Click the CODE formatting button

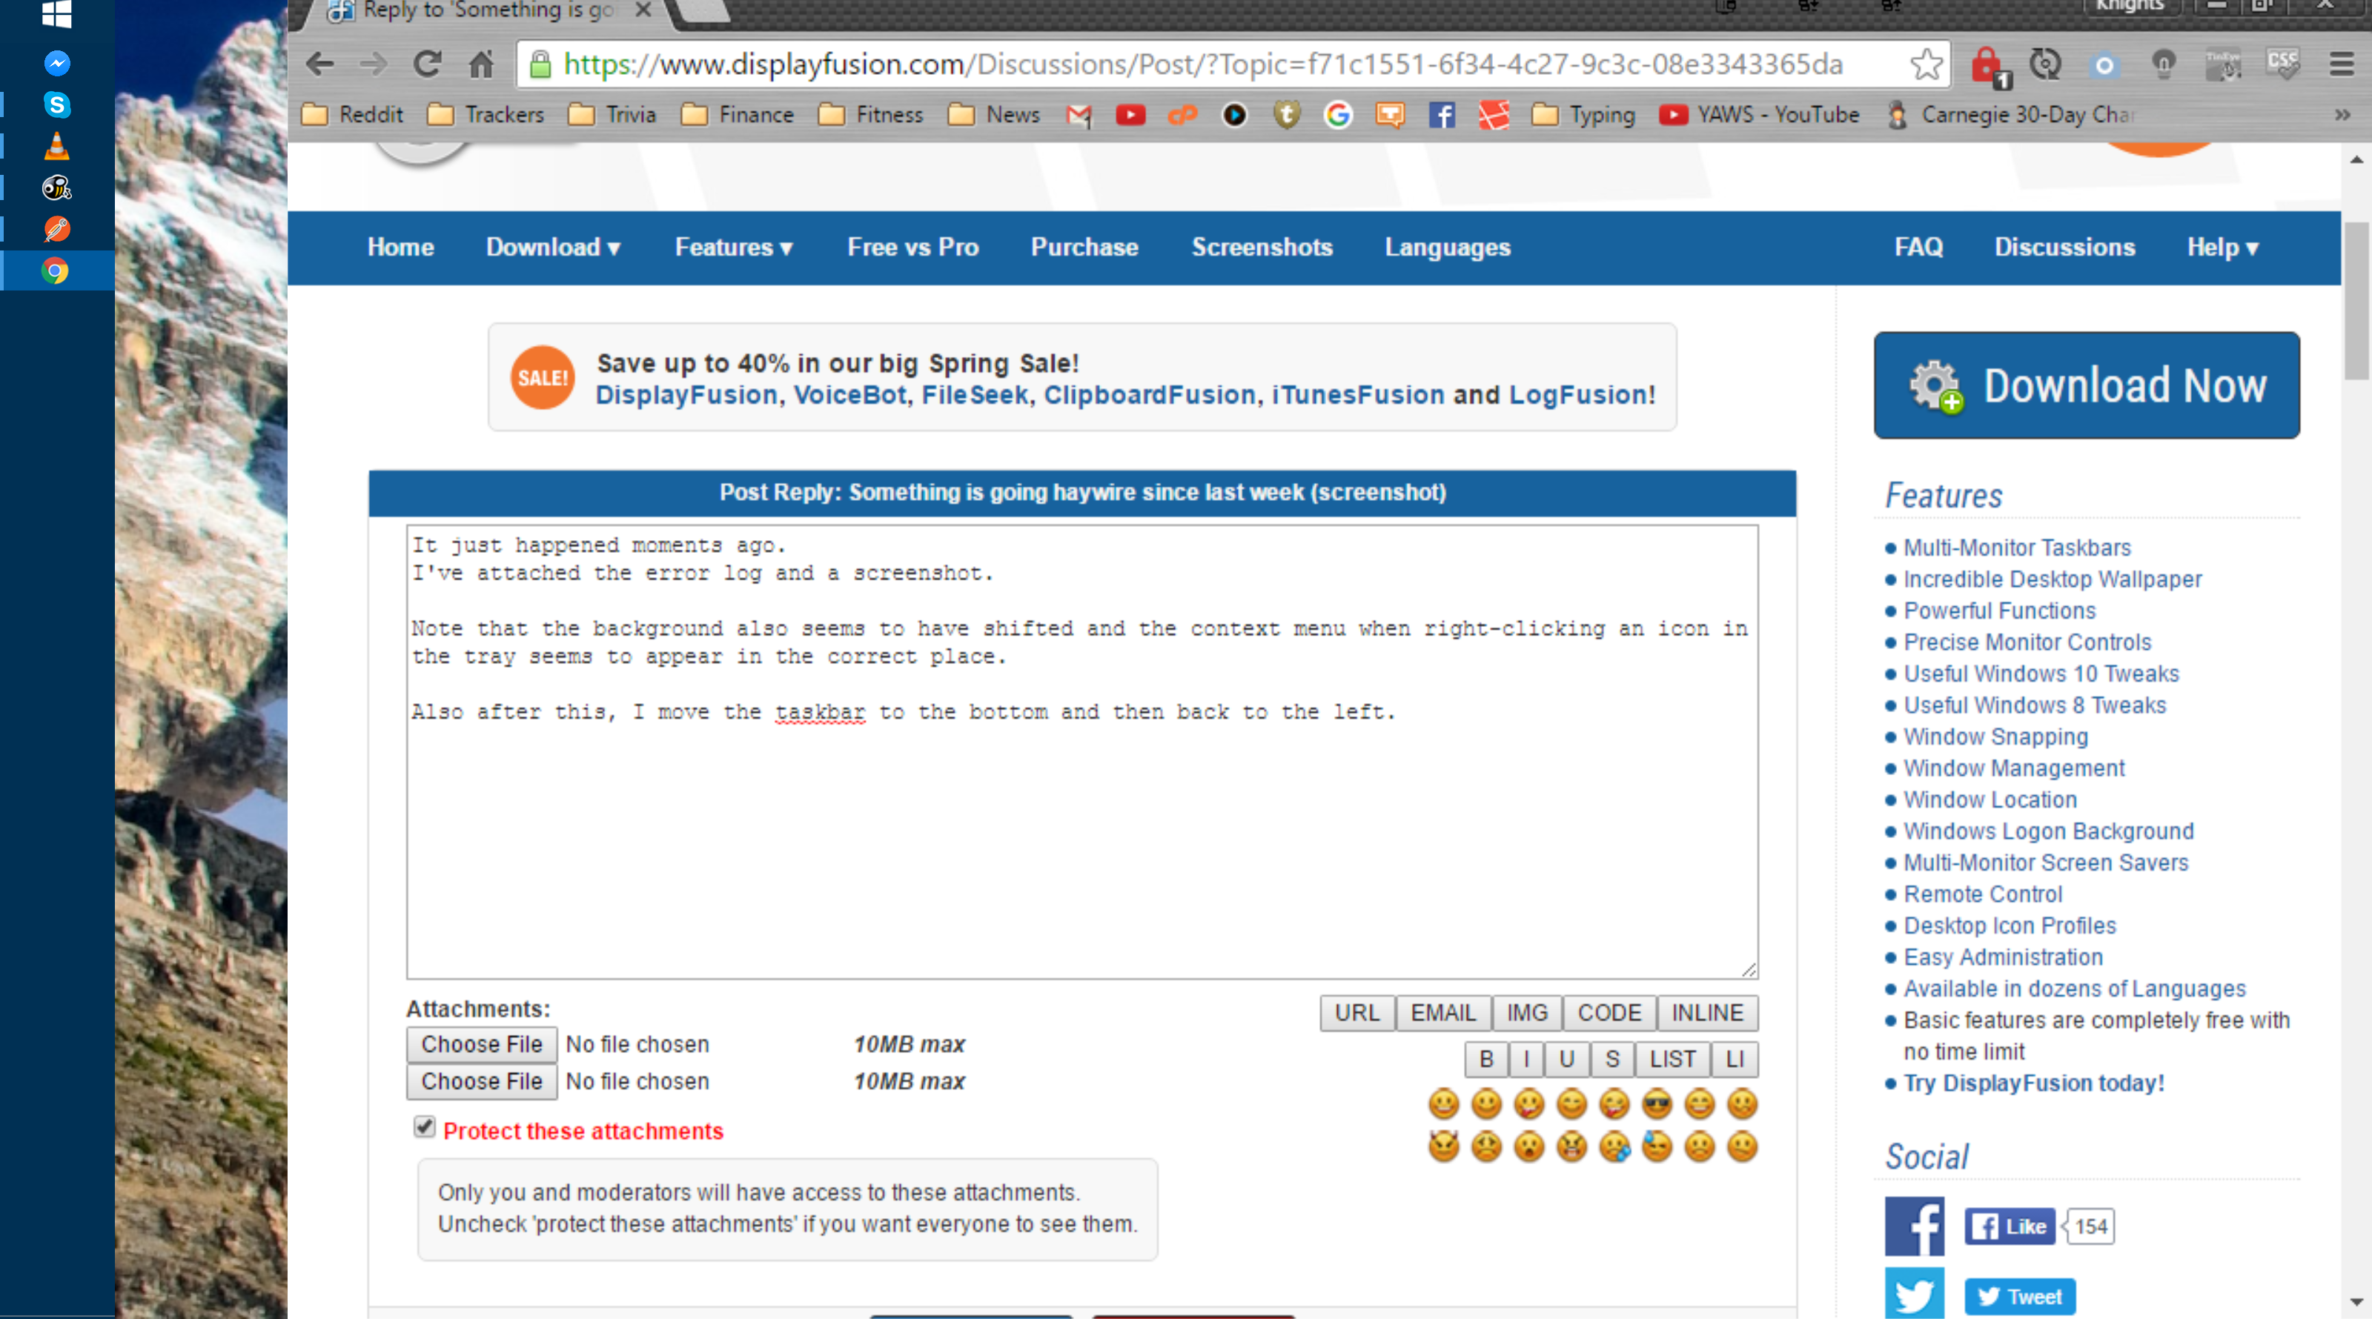click(x=1609, y=1012)
